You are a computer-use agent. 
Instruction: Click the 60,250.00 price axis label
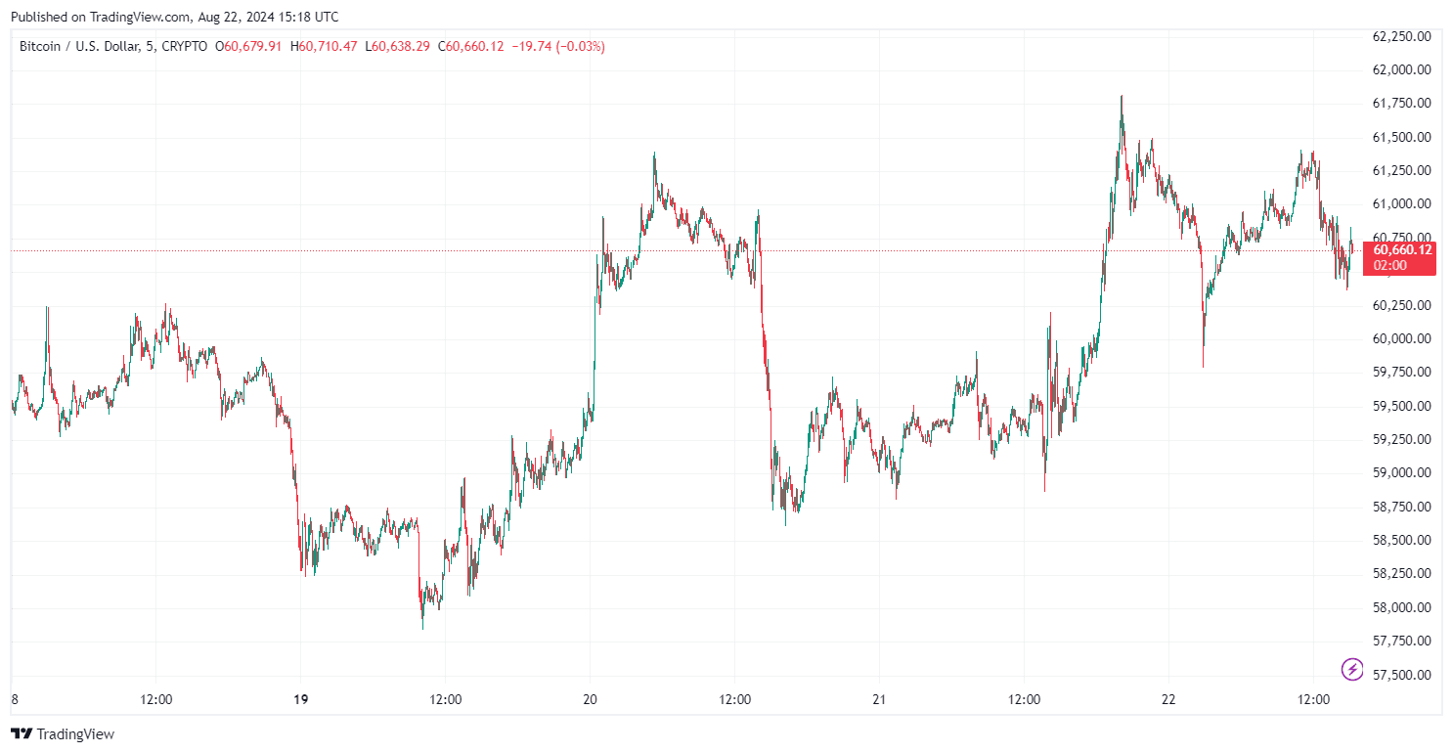(x=1402, y=305)
